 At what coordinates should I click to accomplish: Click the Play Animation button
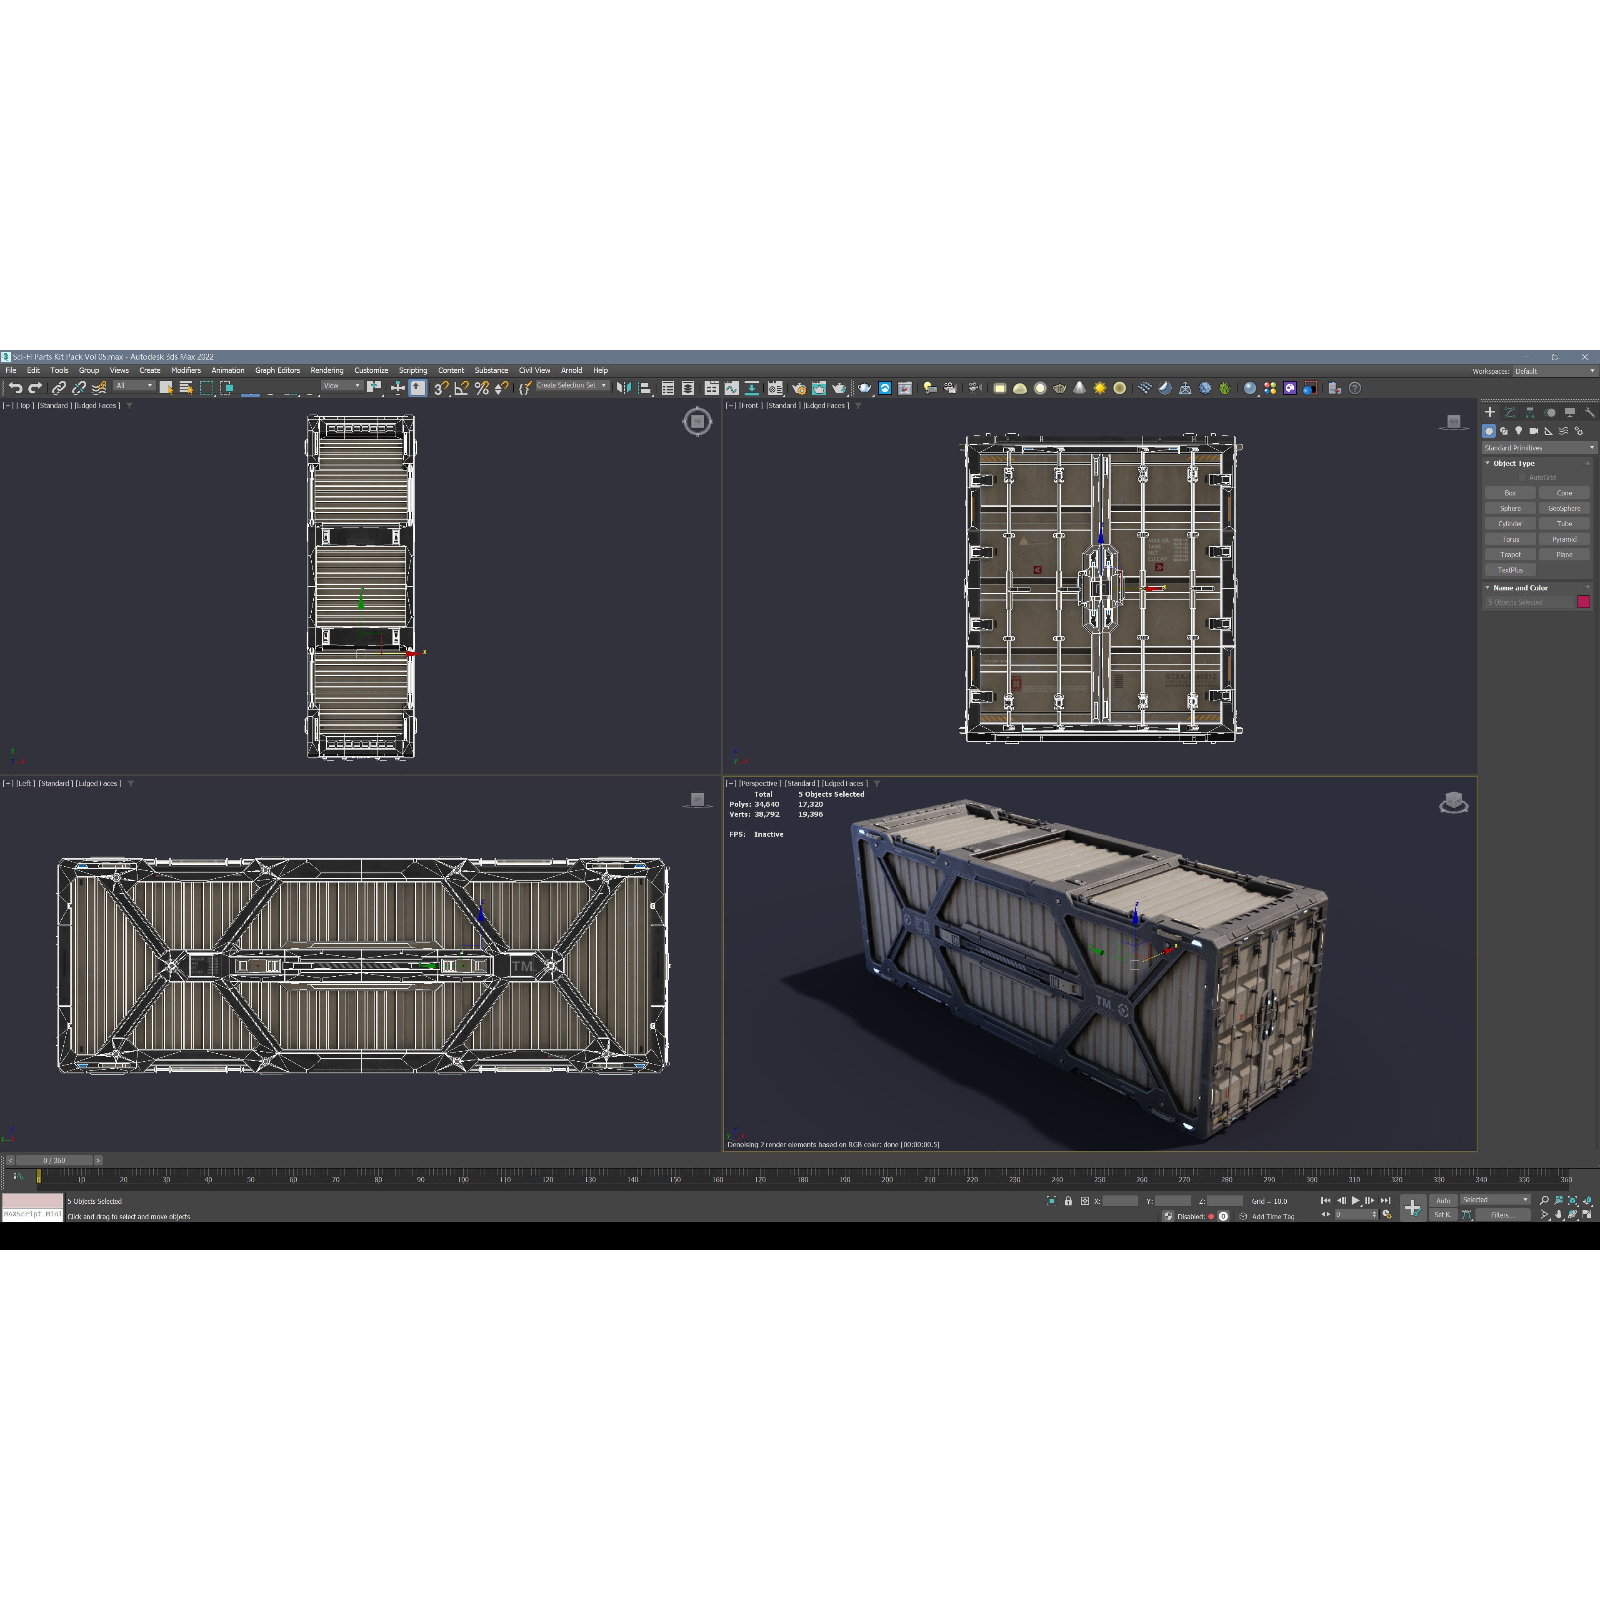pyautogui.click(x=1356, y=1201)
